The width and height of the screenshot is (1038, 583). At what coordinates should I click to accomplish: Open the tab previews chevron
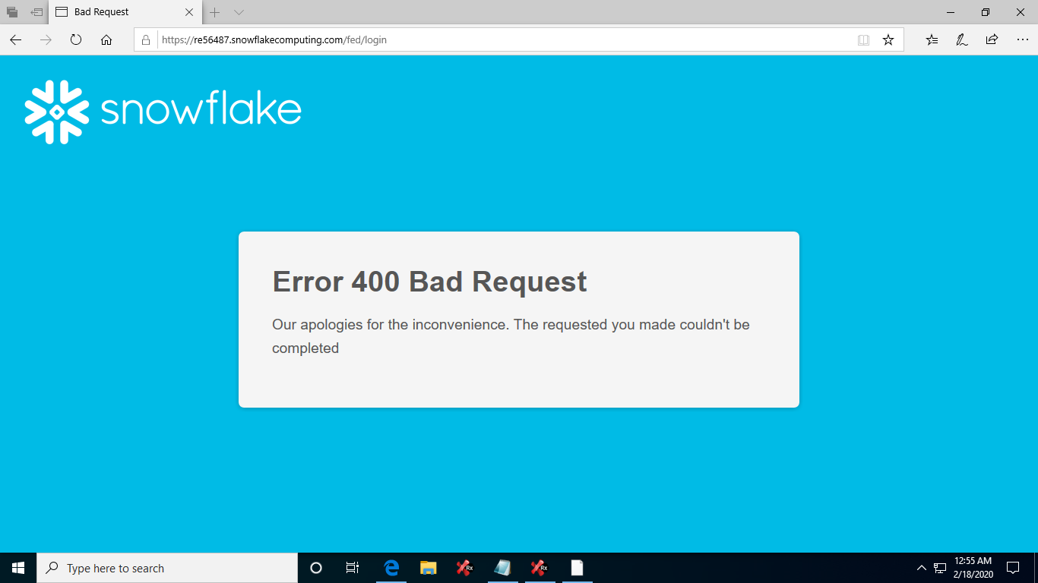(239, 12)
